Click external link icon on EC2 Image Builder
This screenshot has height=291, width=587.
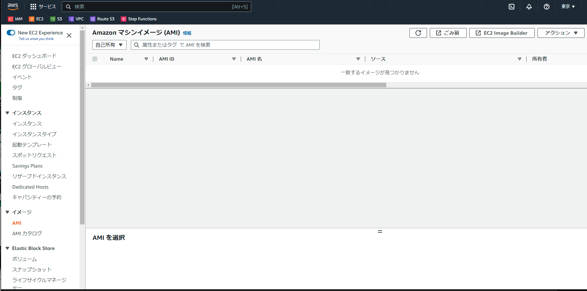tap(478, 33)
